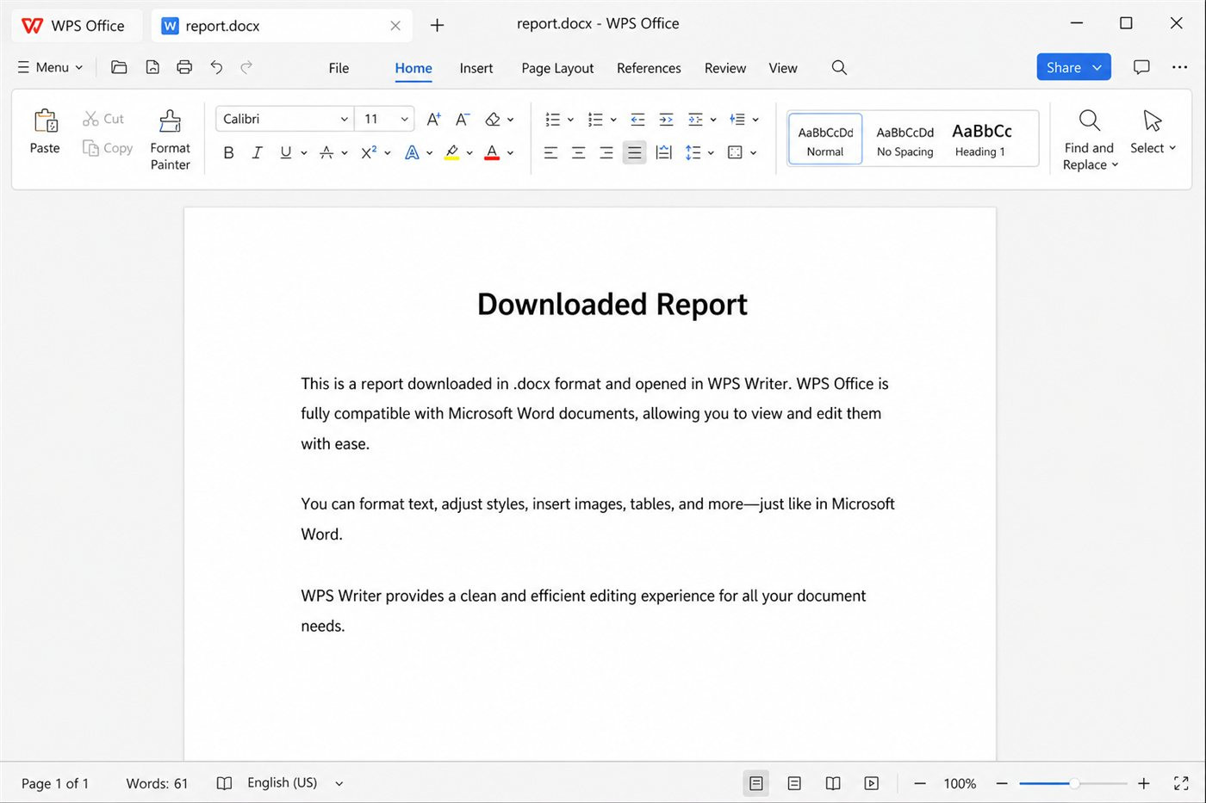Apply the Normal style
The height and width of the screenshot is (803, 1206).
pyautogui.click(x=825, y=139)
